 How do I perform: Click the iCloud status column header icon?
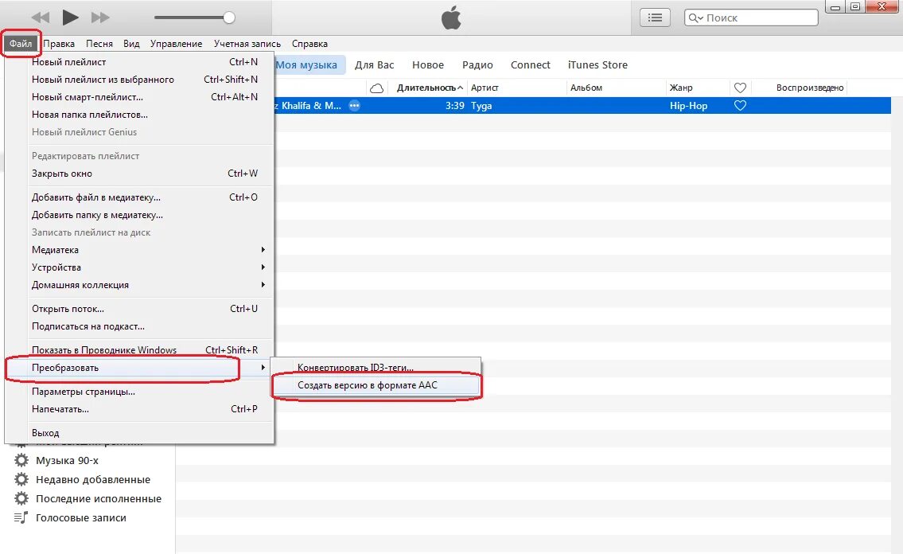pyautogui.click(x=376, y=88)
